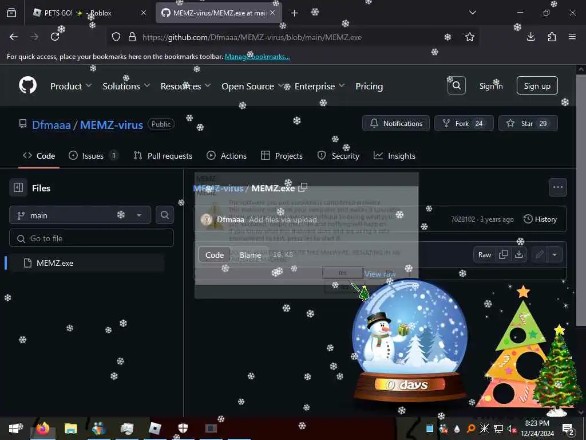The image size is (586, 440).
Task: Open the Insights tab
Action: coord(395,156)
